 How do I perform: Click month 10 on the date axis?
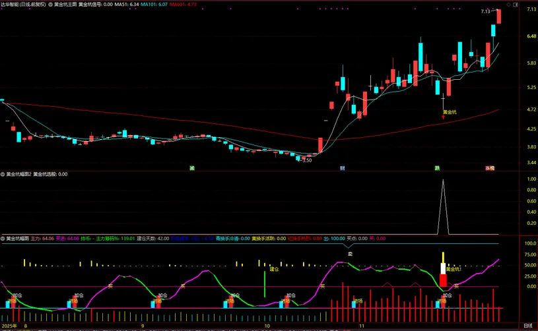tap(267, 326)
